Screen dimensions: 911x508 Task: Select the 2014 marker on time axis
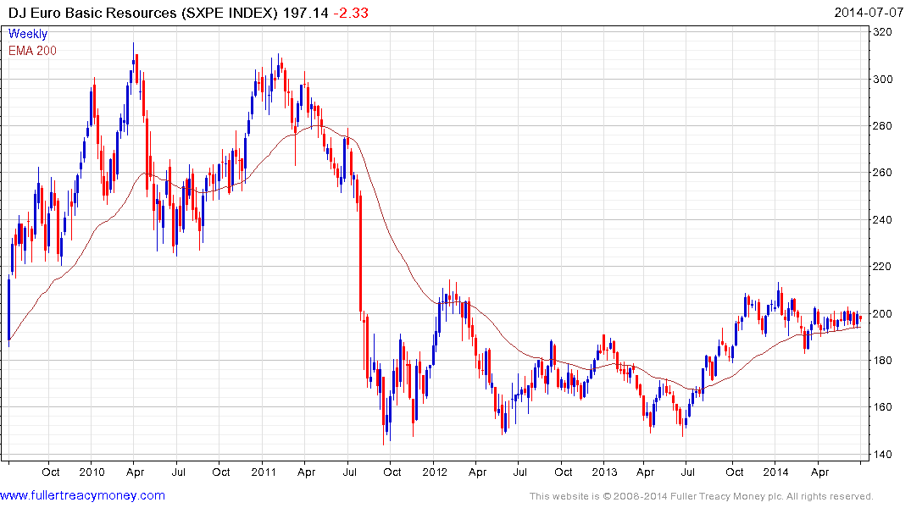click(x=775, y=472)
